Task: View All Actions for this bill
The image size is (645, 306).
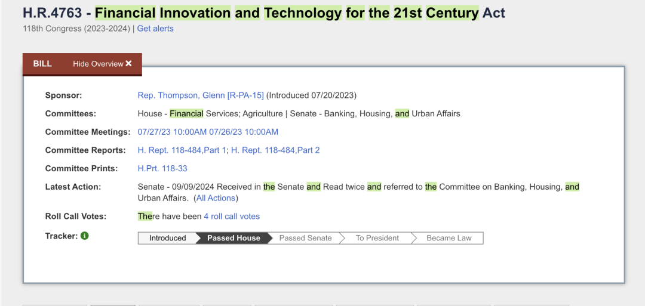Action: coord(216,198)
